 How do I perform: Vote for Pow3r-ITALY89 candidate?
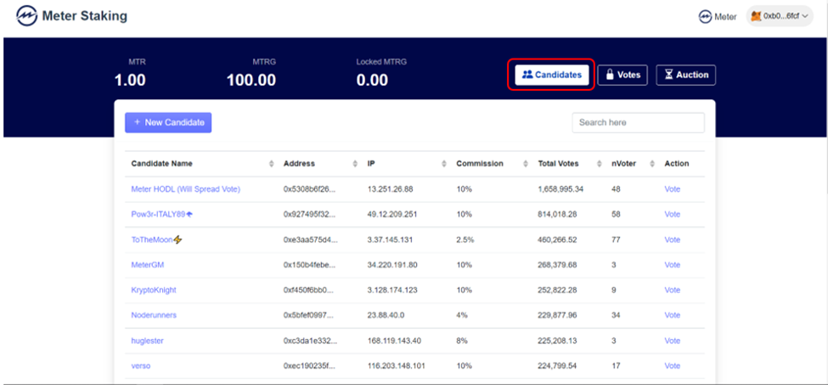click(673, 214)
